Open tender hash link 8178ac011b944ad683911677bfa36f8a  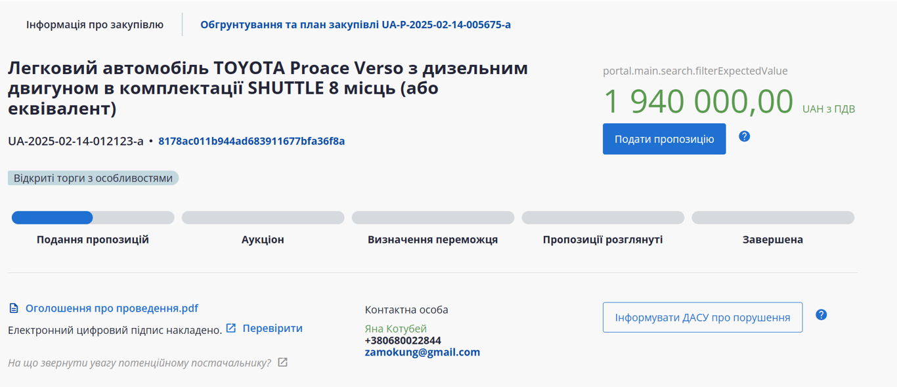252,141
